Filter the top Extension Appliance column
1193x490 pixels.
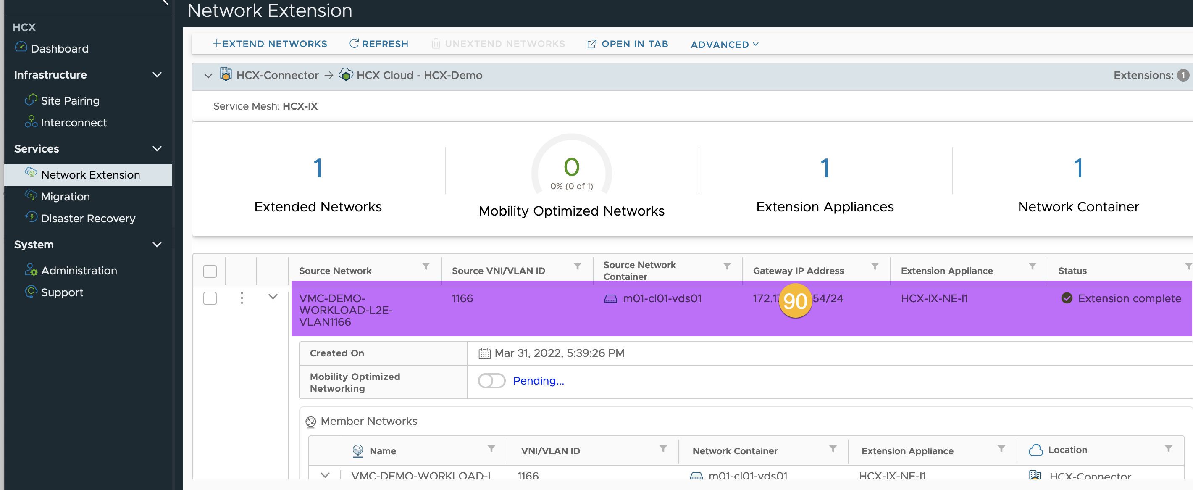(1032, 266)
